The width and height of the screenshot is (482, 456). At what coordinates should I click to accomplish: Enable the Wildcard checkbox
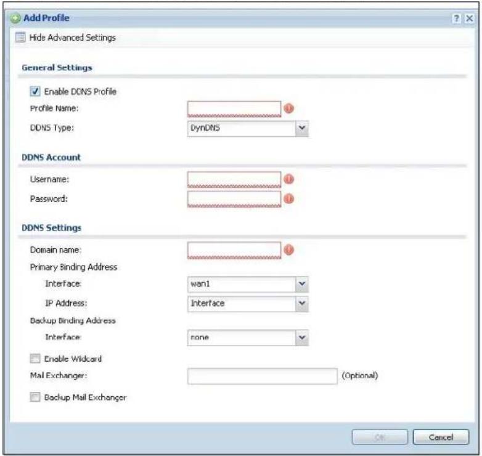coord(35,358)
